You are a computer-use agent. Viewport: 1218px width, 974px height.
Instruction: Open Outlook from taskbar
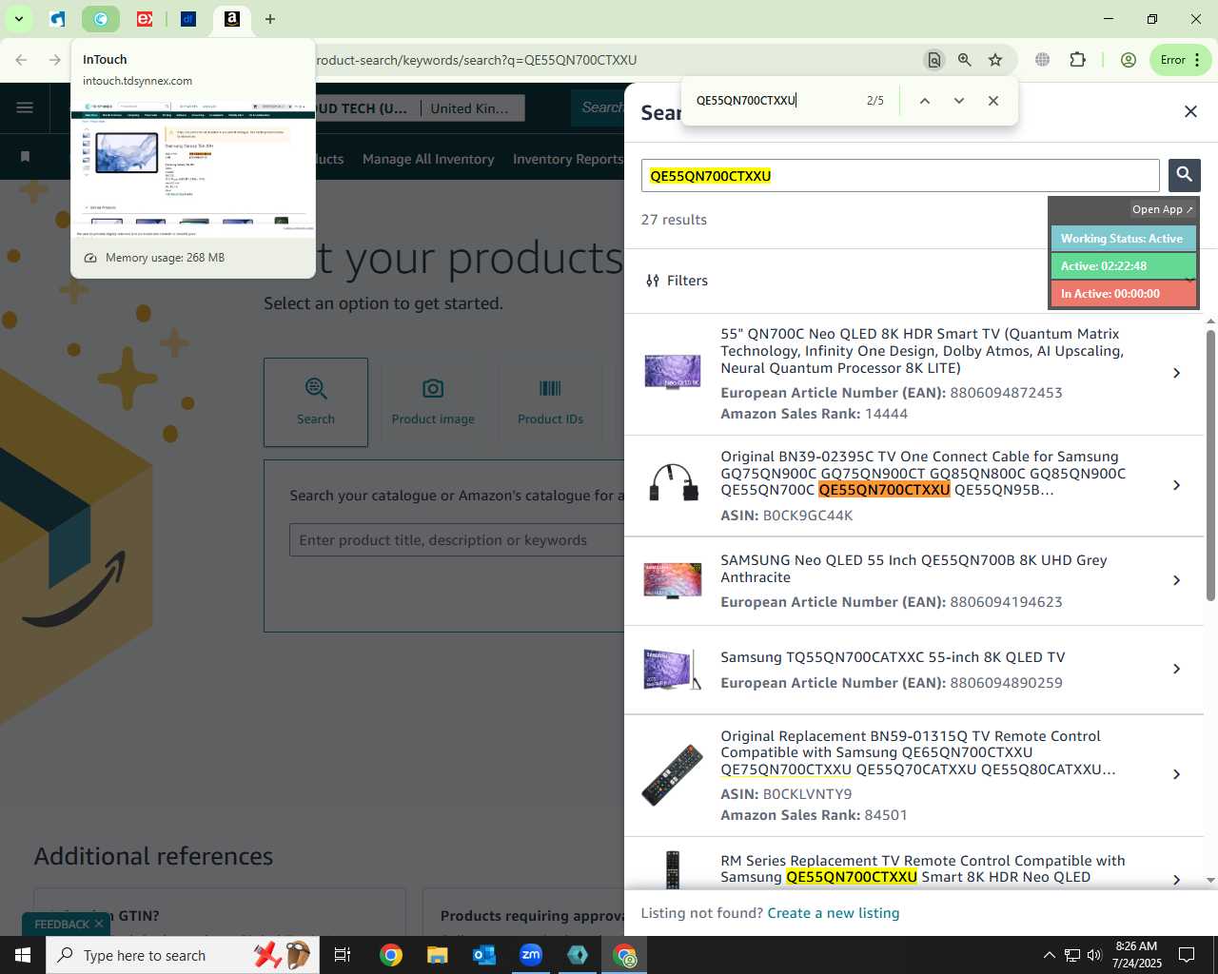pos(484,955)
